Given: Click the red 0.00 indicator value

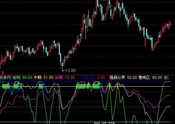Looking at the screenshot, I should tap(101, 78).
